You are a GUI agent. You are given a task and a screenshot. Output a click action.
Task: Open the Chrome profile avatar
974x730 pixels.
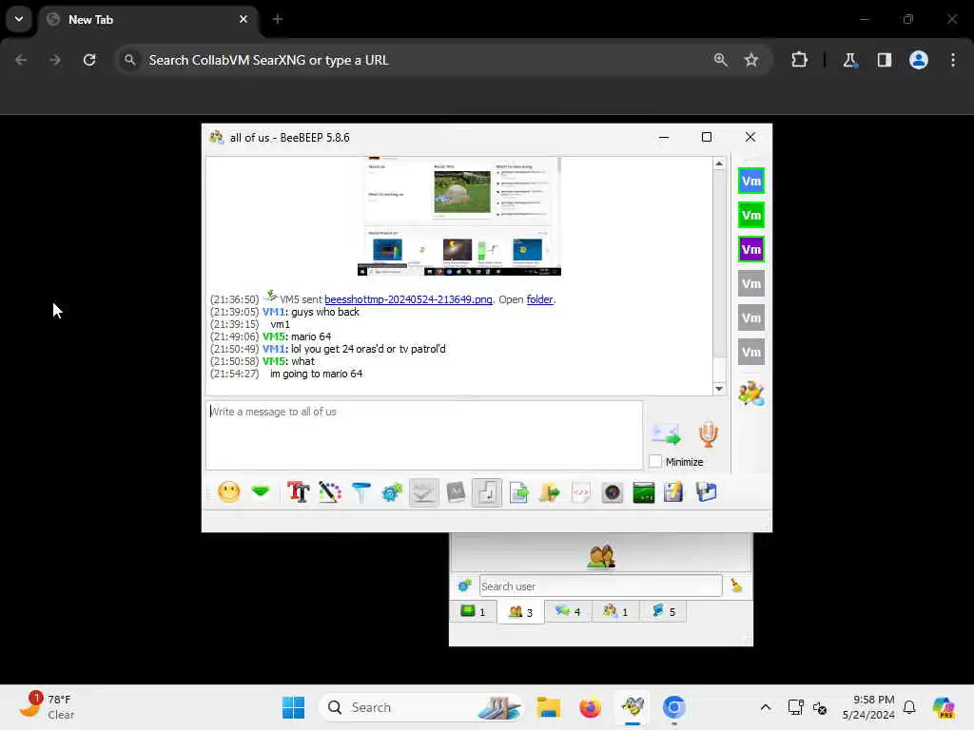point(918,60)
